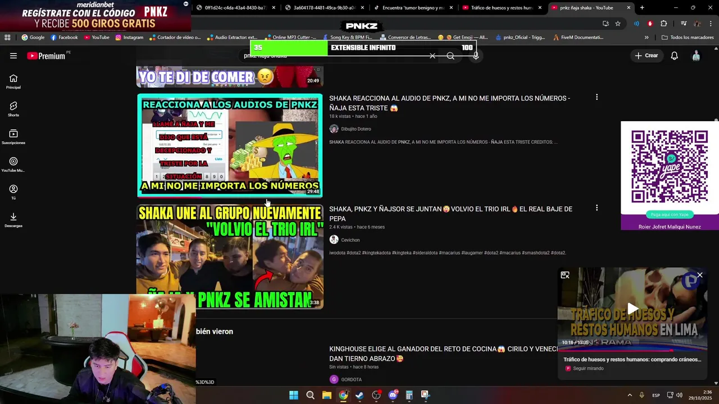The height and width of the screenshot is (404, 719).
Task: Open YouTube Music in the sidebar
Action: tap(13, 165)
